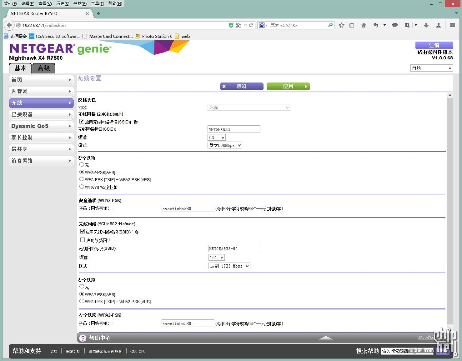Screen dimensions: 462x361
Task: Open the bookmarks list icon
Action: (x=352, y=25)
